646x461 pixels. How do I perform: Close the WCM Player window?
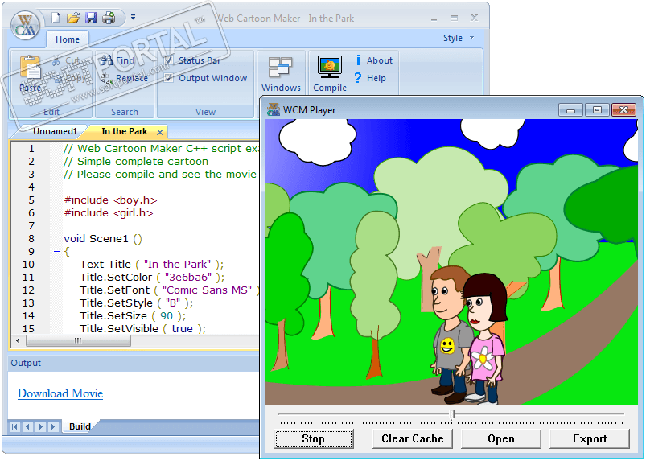[623, 110]
